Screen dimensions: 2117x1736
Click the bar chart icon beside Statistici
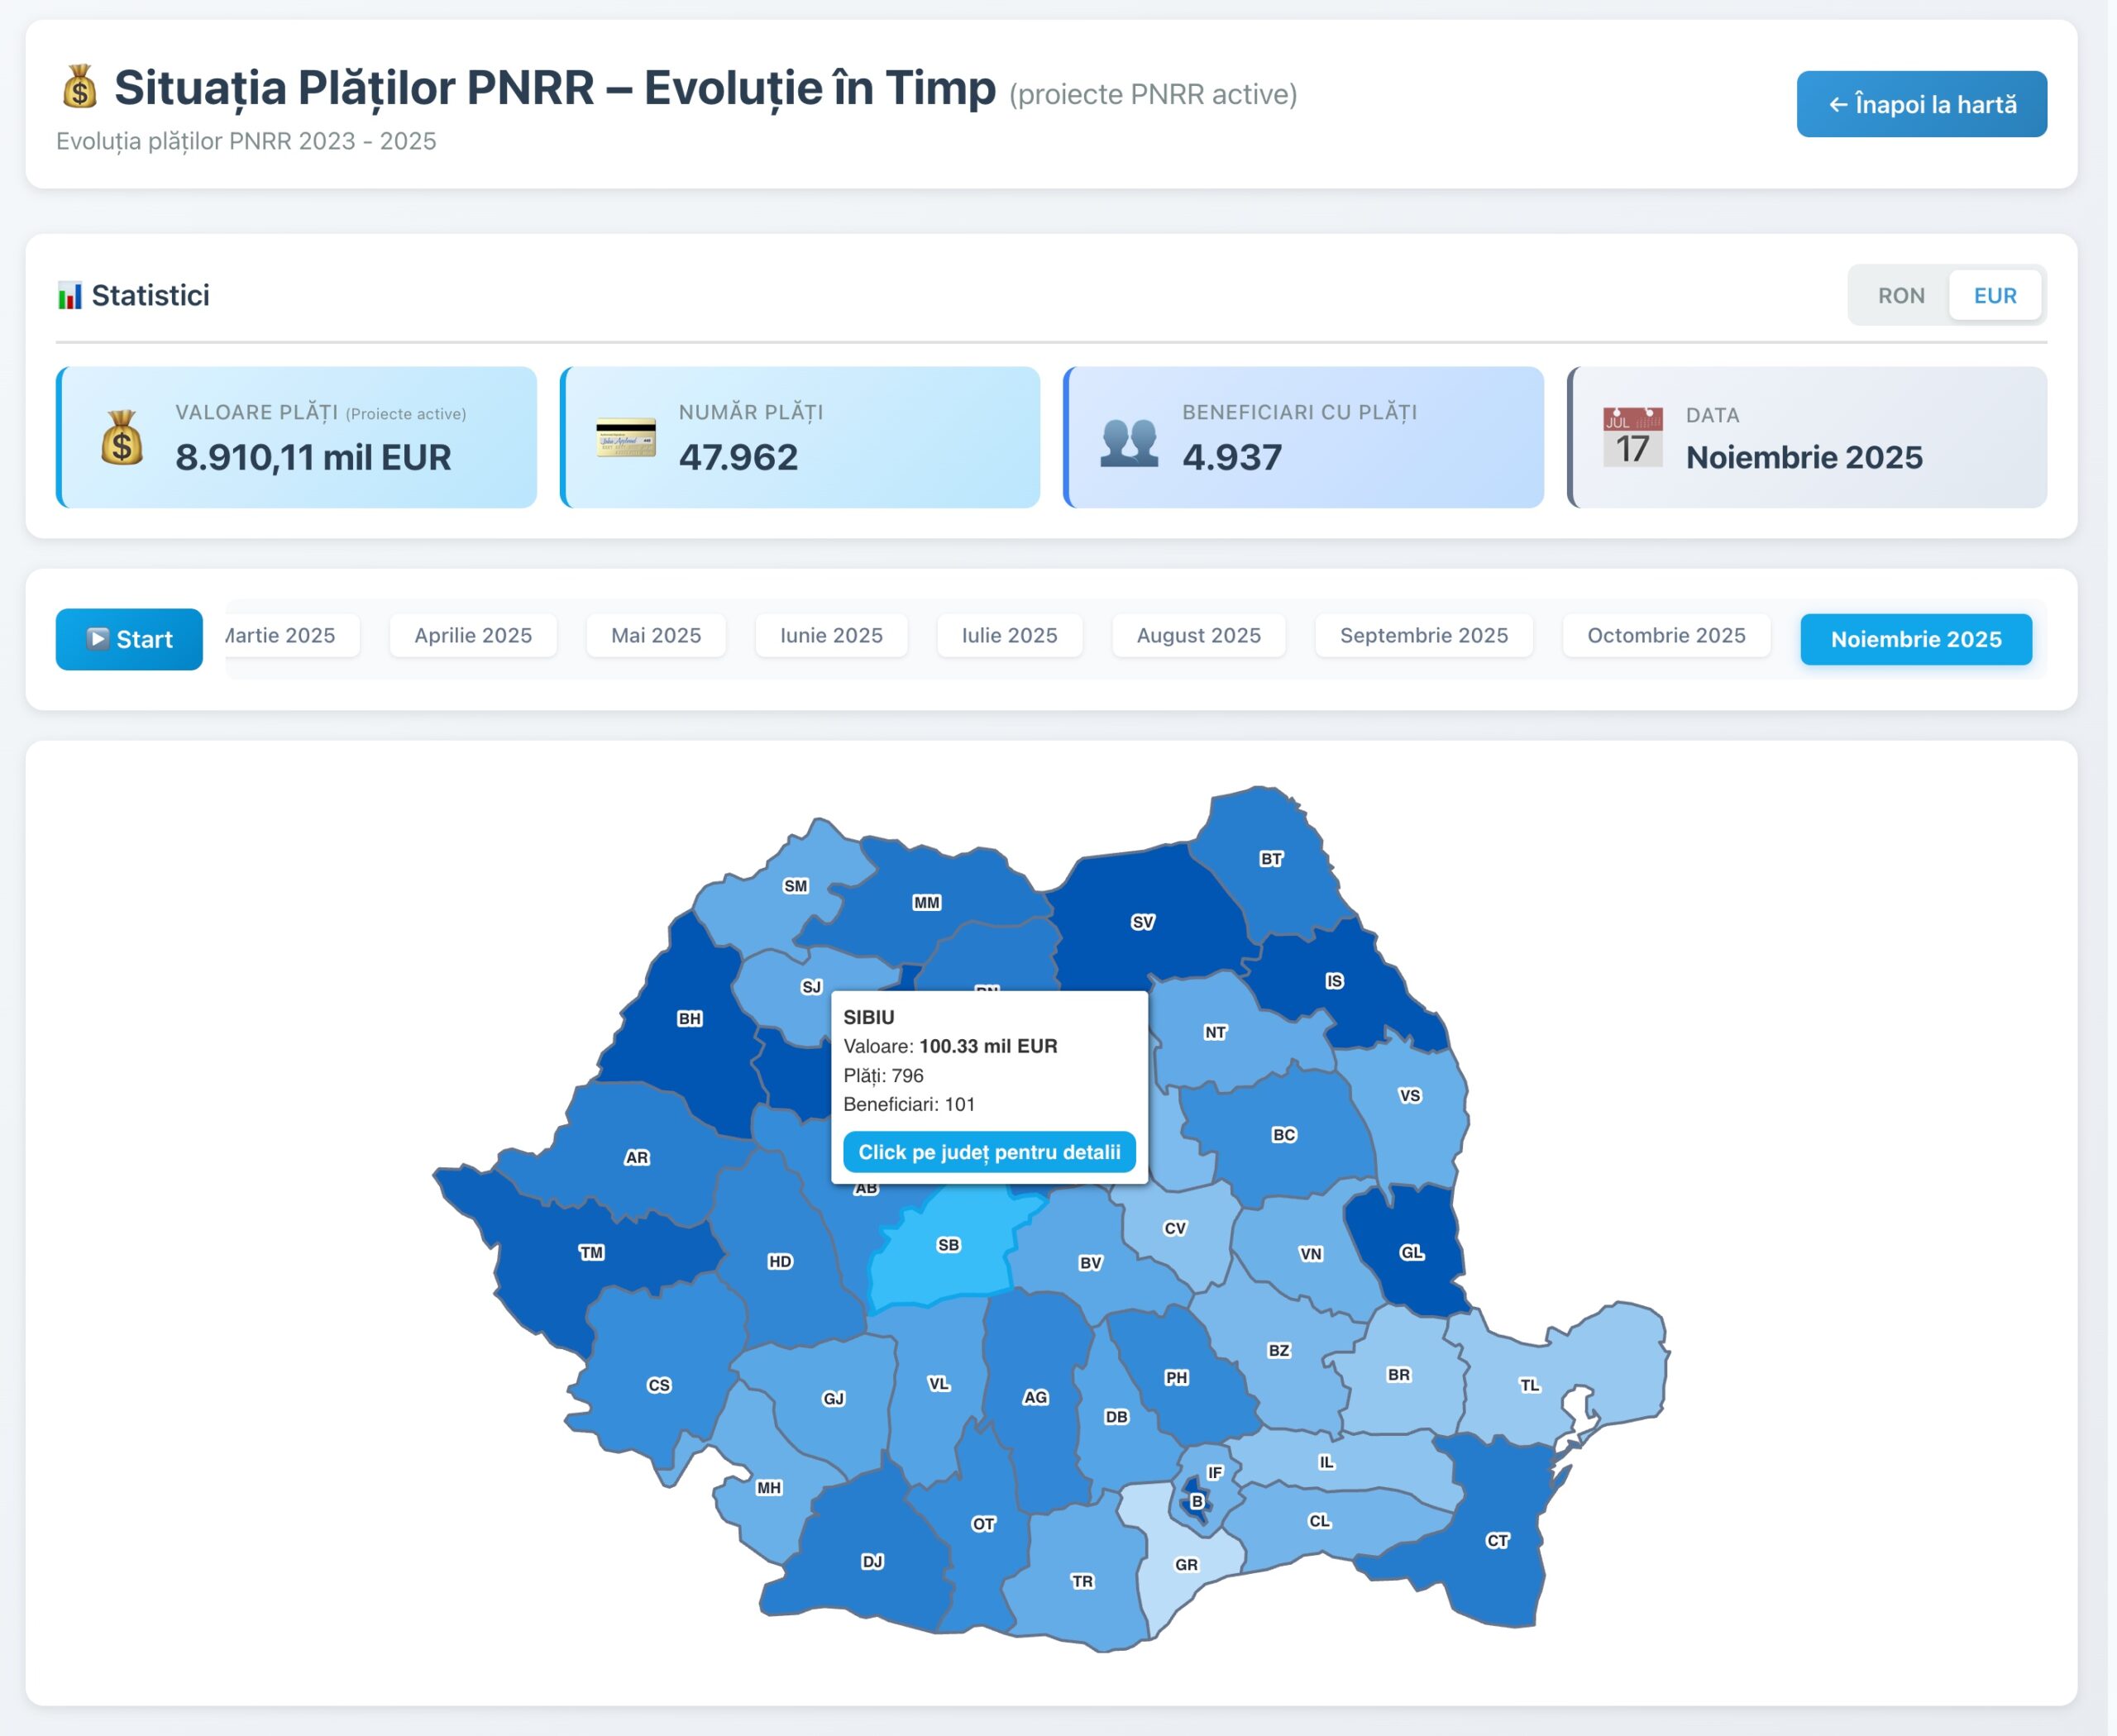coord(70,296)
